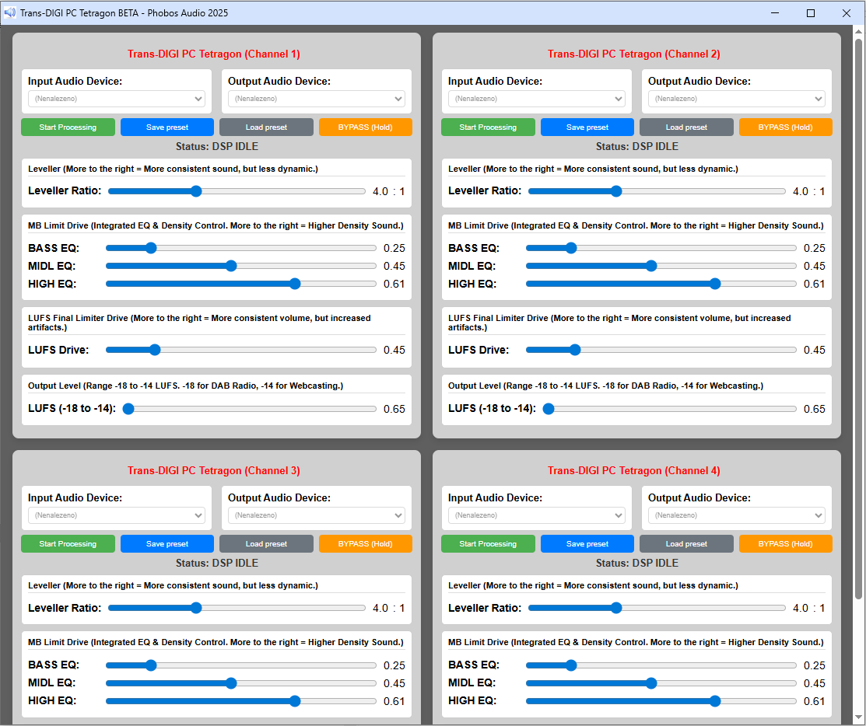Expand Channel 3 Input Audio Device dropdown

[117, 515]
